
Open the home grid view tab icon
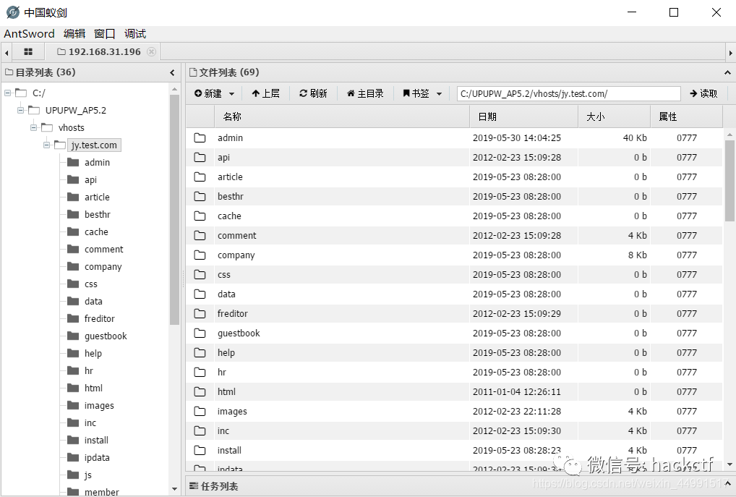(x=28, y=51)
